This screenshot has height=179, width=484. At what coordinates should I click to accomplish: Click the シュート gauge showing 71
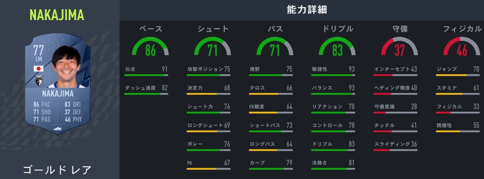[x=212, y=48]
